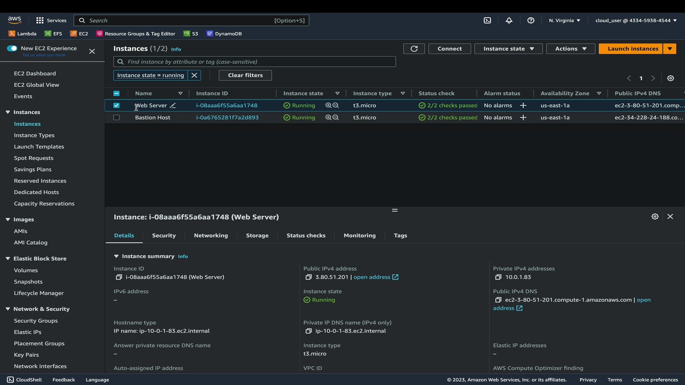
Task: Collapse the Network & Security sidebar section
Action: 8,309
